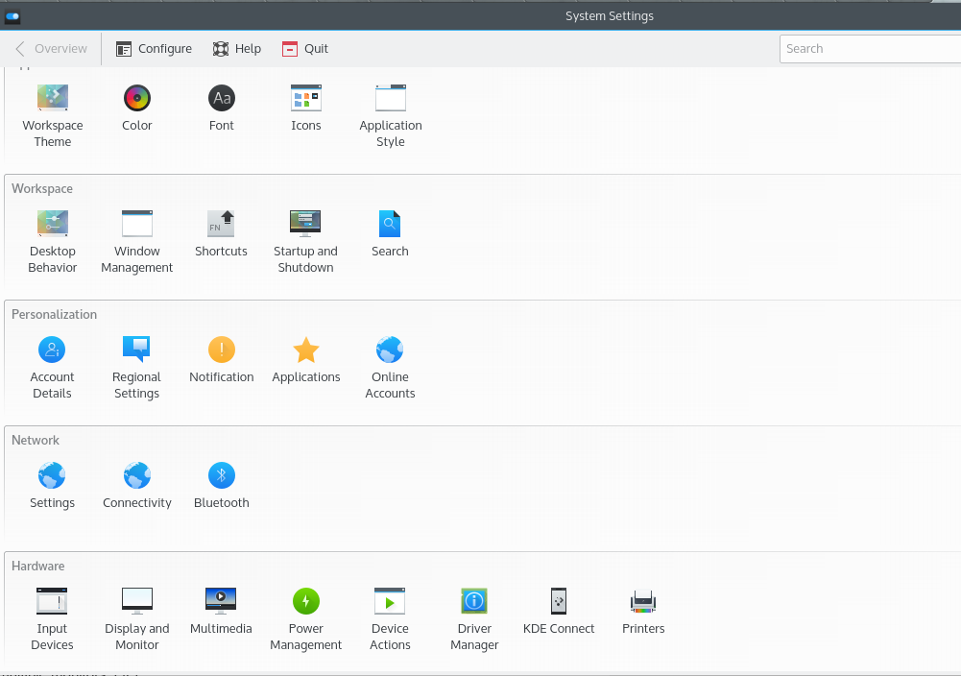961x676 pixels.
Task: Focus the Search input field
Action: tap(869, 49)
